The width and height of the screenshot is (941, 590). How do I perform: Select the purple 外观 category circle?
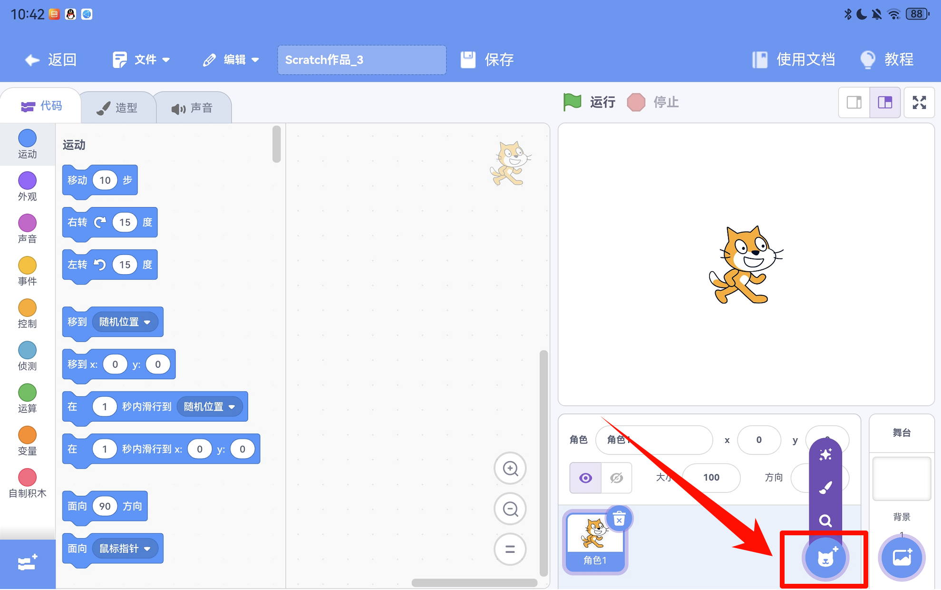click(x=27, y=181)
